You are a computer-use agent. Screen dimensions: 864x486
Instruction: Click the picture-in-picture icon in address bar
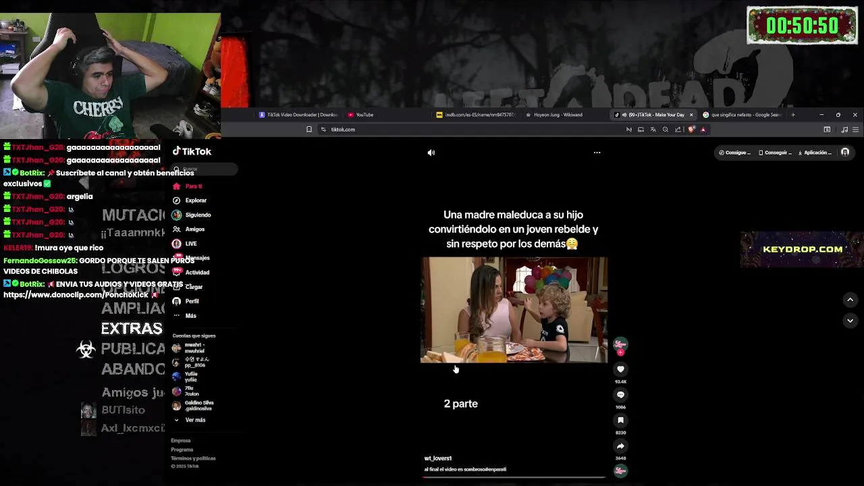tap(641, 130)
